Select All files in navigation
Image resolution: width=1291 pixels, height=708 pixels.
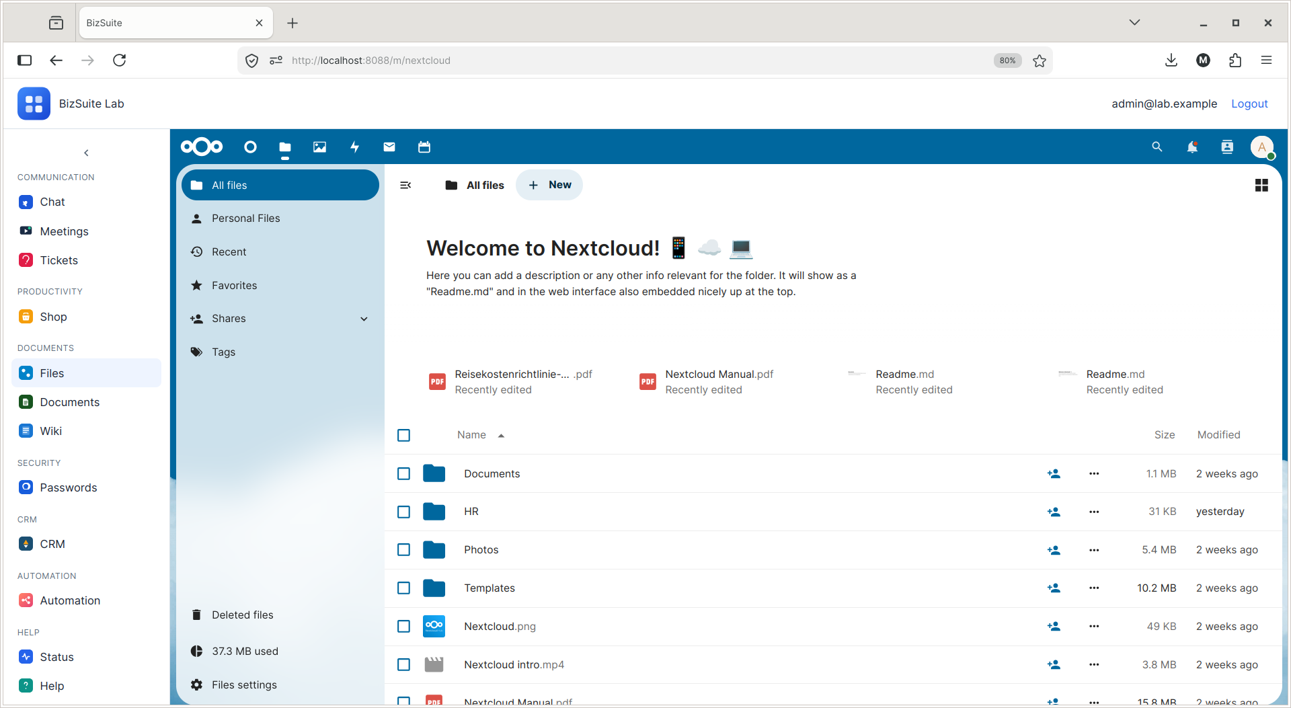280,185
